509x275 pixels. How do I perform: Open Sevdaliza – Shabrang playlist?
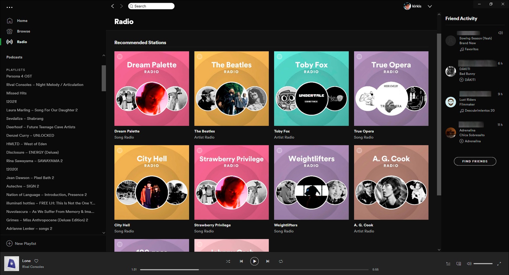tap(25, 119)
